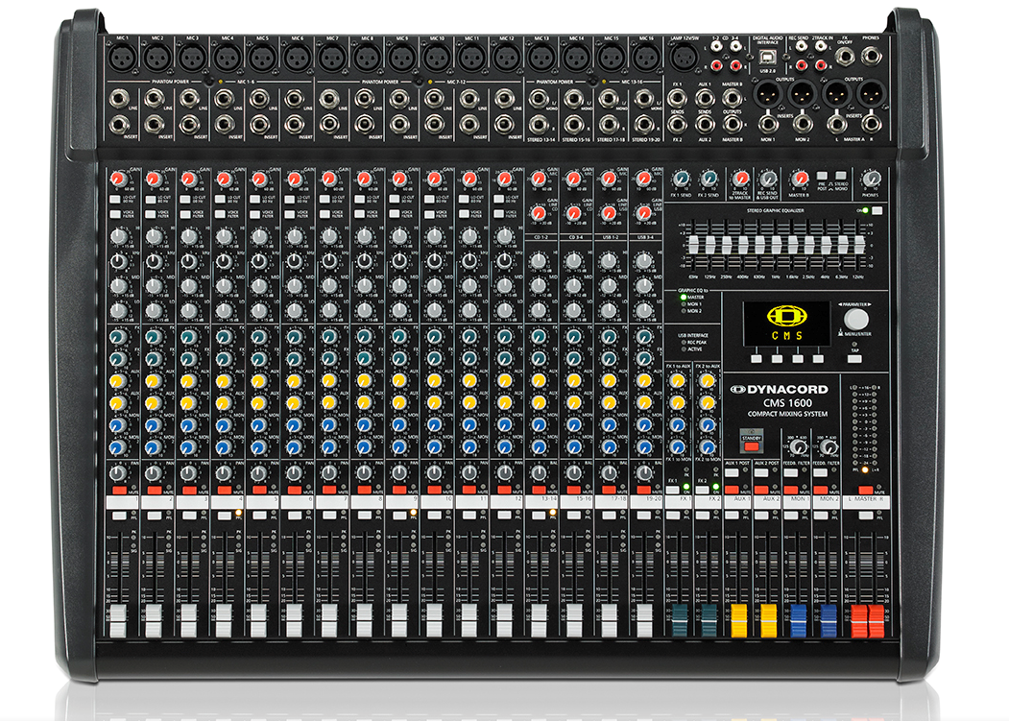
Task: Click the FX ON/OFF footswitch jack
Action: (x=846, y=57)
